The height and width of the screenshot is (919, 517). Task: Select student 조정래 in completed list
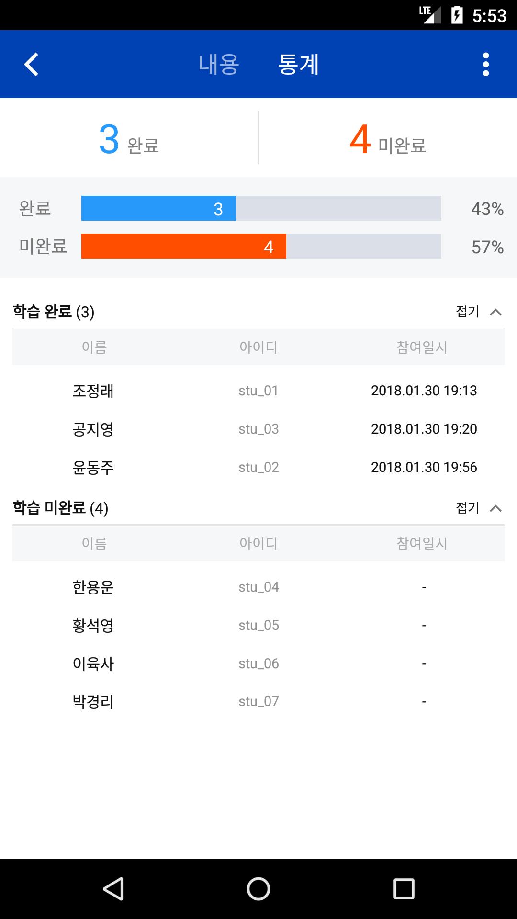coord(93,391)
